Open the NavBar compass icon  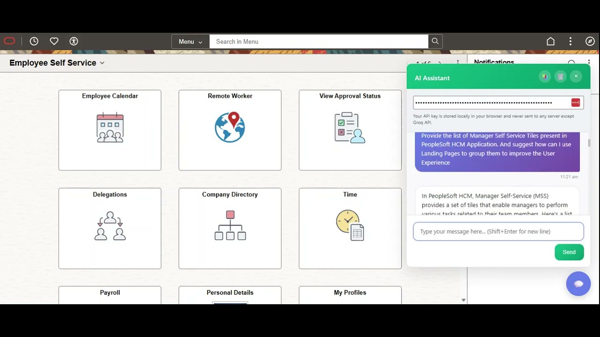click(x=590, y=41)
